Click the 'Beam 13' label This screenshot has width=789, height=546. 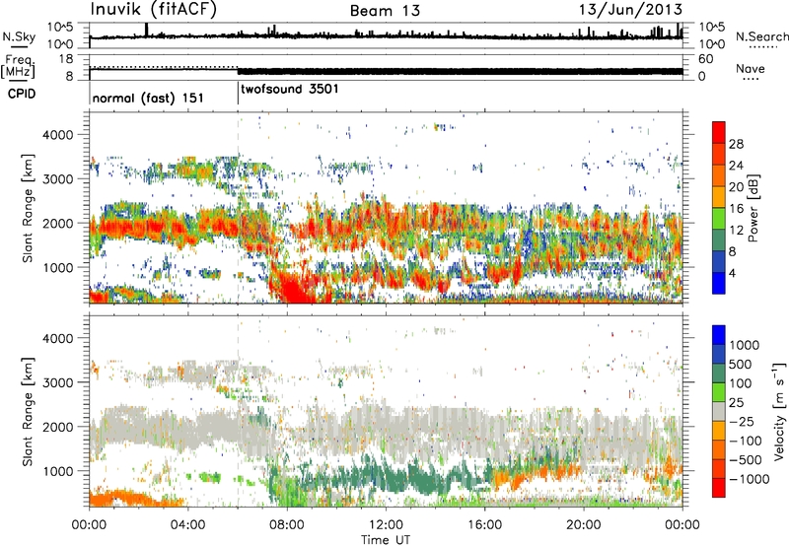pos(385,11)
